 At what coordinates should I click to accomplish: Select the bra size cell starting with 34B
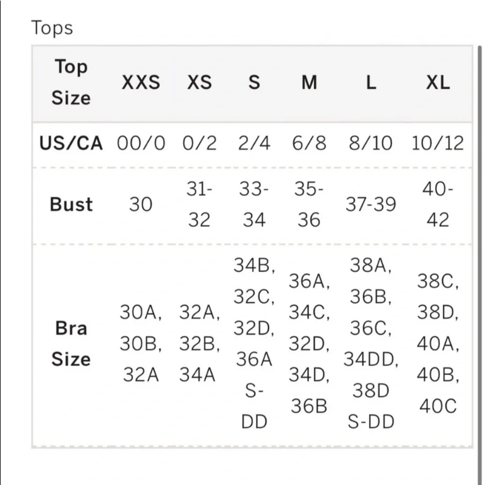click(x=254, y=344)
